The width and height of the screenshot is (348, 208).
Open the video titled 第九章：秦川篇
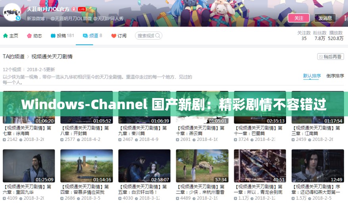(x=142, y=131)
